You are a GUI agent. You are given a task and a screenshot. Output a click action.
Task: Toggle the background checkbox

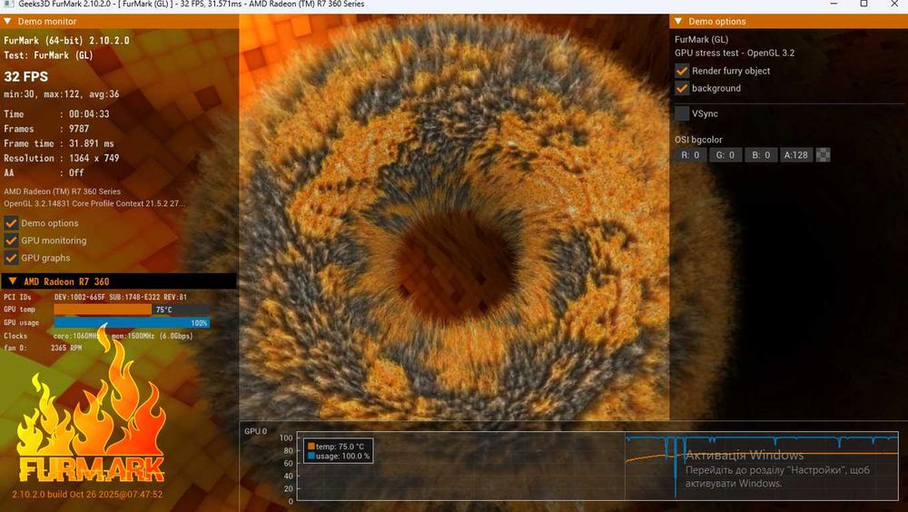point(682,88)
